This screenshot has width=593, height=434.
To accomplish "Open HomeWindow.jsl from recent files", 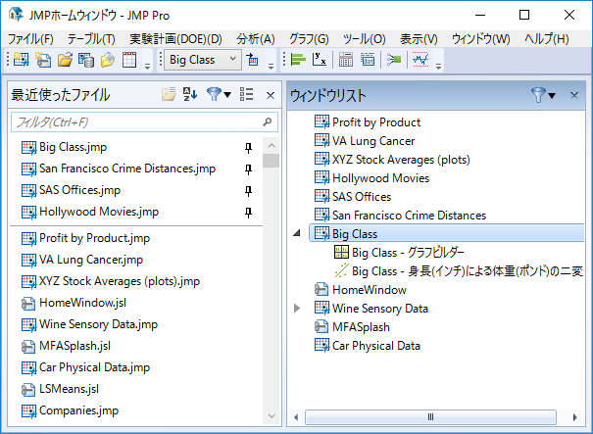I will point(74,303).
